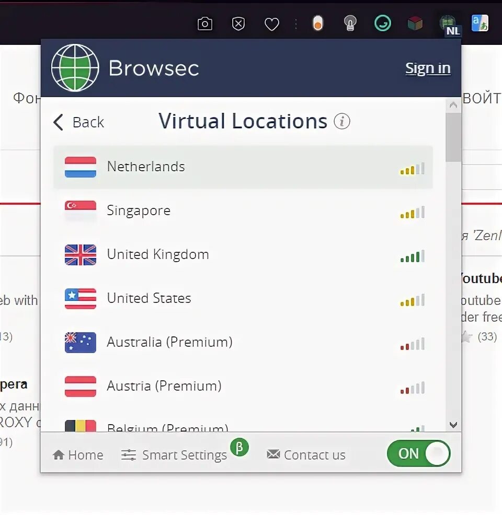502x515 pixels.
Task: Click the green beta badge
Action: 239,447
